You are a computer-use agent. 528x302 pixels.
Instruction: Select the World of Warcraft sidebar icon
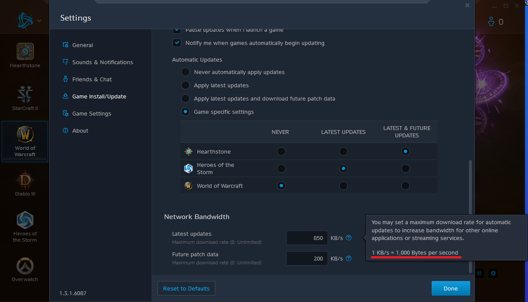(25, 135)
